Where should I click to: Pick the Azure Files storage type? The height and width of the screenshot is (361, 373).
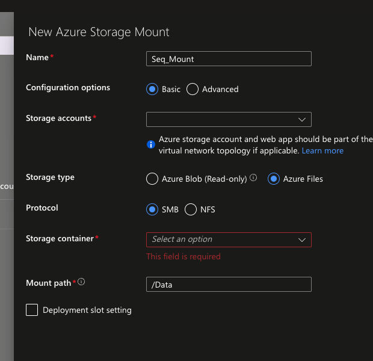click(274, 179)
